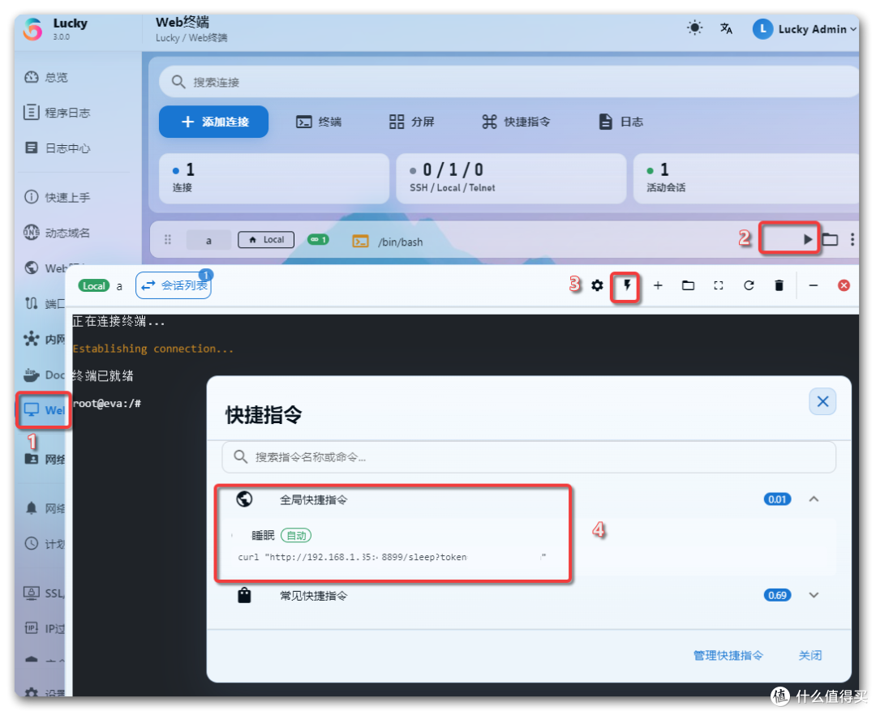The height and width of the screenshot is (715, 876).
Task: Open the 日志 tab
Action: (x=620, y=122)
